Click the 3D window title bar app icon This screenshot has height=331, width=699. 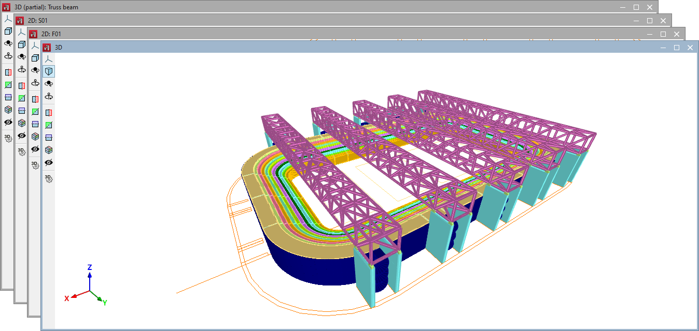47,47
